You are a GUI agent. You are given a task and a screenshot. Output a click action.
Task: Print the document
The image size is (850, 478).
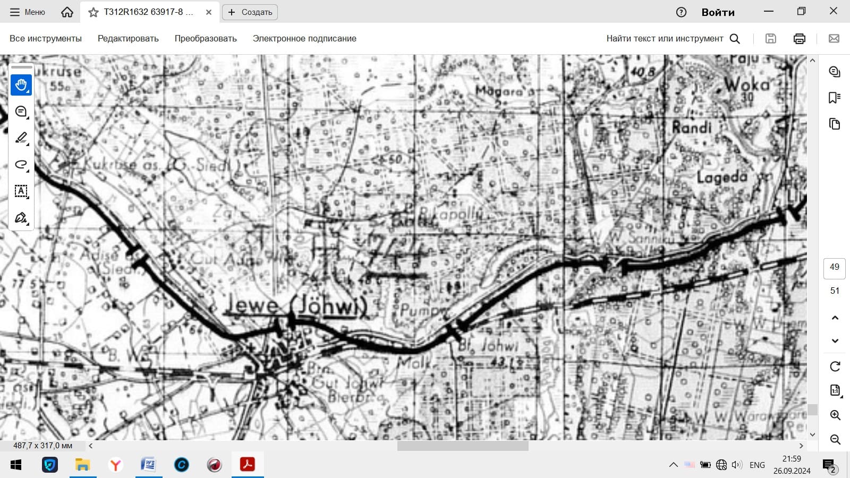coord(799,38)
